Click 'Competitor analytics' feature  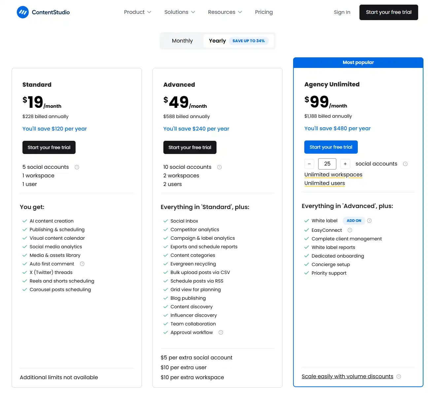195,229
